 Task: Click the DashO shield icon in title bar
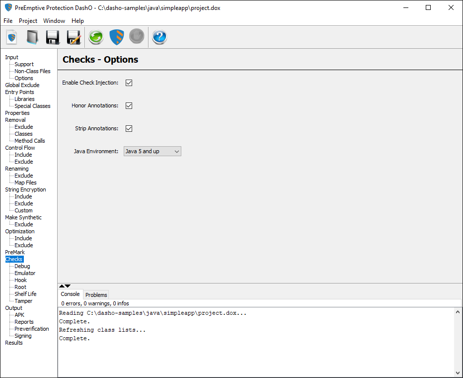(8, 7)
